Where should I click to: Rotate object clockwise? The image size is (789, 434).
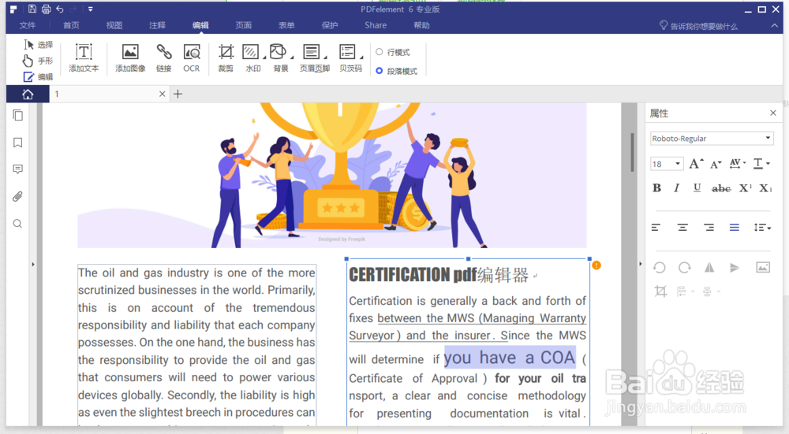click(x=684, y=268)
